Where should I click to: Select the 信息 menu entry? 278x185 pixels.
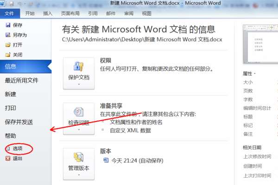coord(25,67)
